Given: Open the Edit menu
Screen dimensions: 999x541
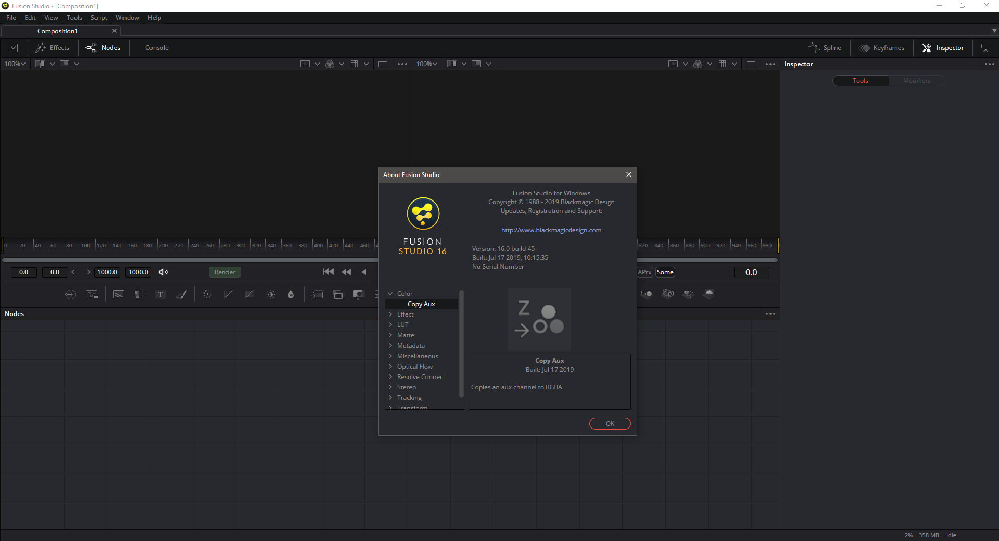Looking at the screenshot, I should click(30, 18).
